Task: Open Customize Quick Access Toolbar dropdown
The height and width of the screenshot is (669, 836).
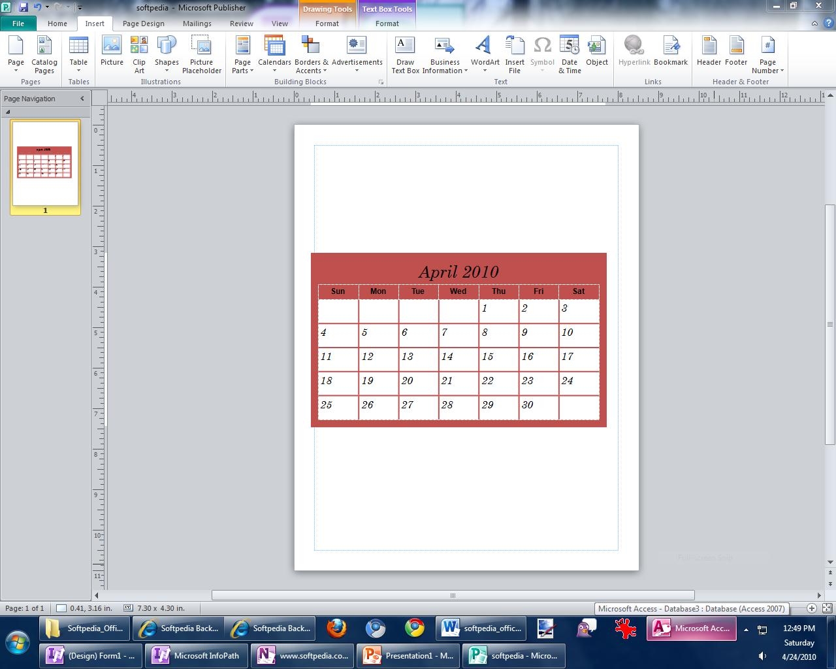Action: tap(80, 8)
